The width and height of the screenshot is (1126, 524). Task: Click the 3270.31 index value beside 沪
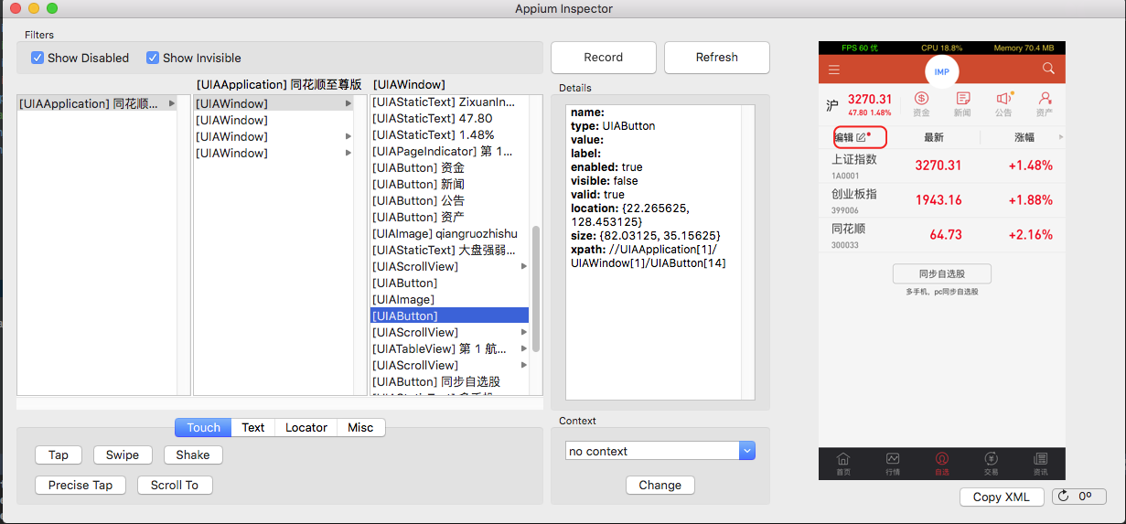870,99
